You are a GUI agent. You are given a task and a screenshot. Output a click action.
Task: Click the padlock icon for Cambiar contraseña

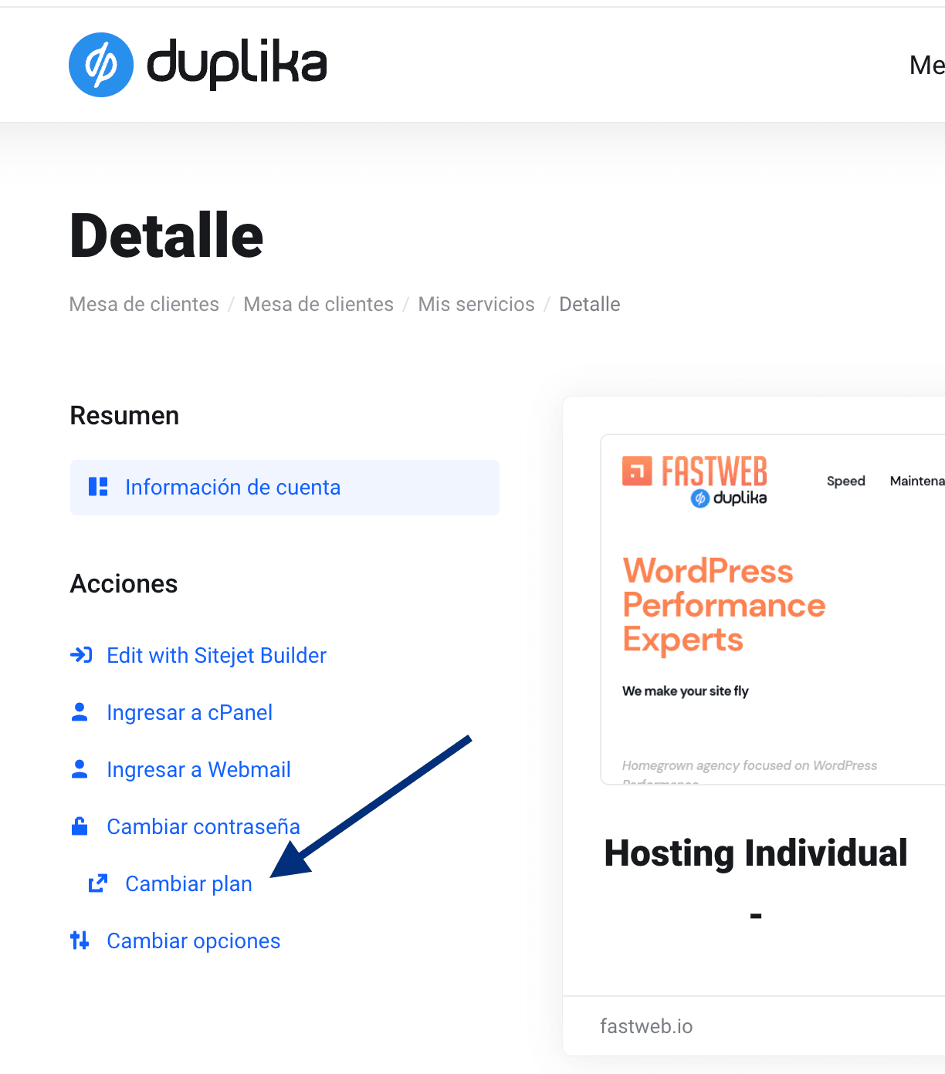click(80, 826)
